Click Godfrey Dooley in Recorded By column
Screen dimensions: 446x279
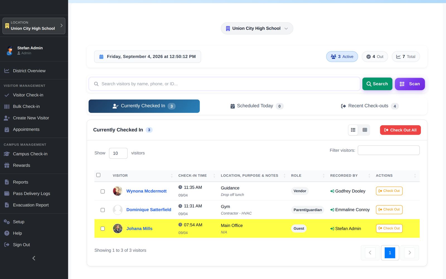[350, 191]
